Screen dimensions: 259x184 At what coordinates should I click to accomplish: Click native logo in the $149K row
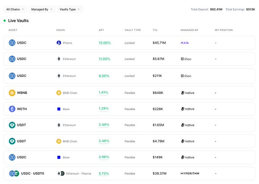point(188,157)
